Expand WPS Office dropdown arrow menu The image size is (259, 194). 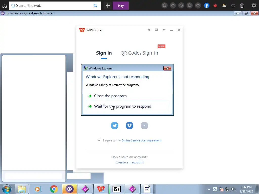tap(164, 30)
